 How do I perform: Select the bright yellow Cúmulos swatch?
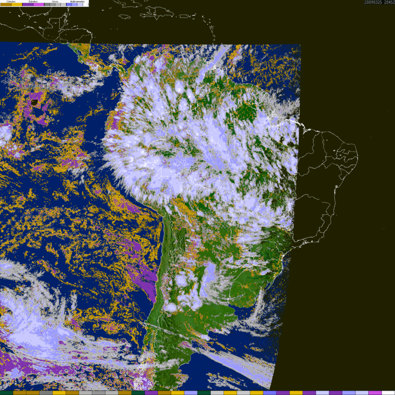pos(17,4)
